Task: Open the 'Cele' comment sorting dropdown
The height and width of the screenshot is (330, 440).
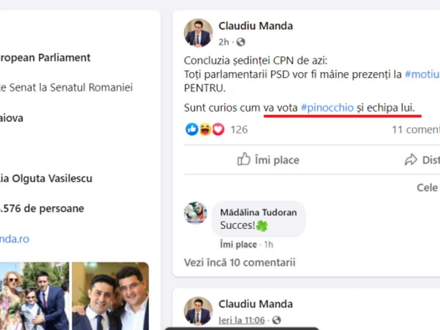Action: [x=428, y=188]
